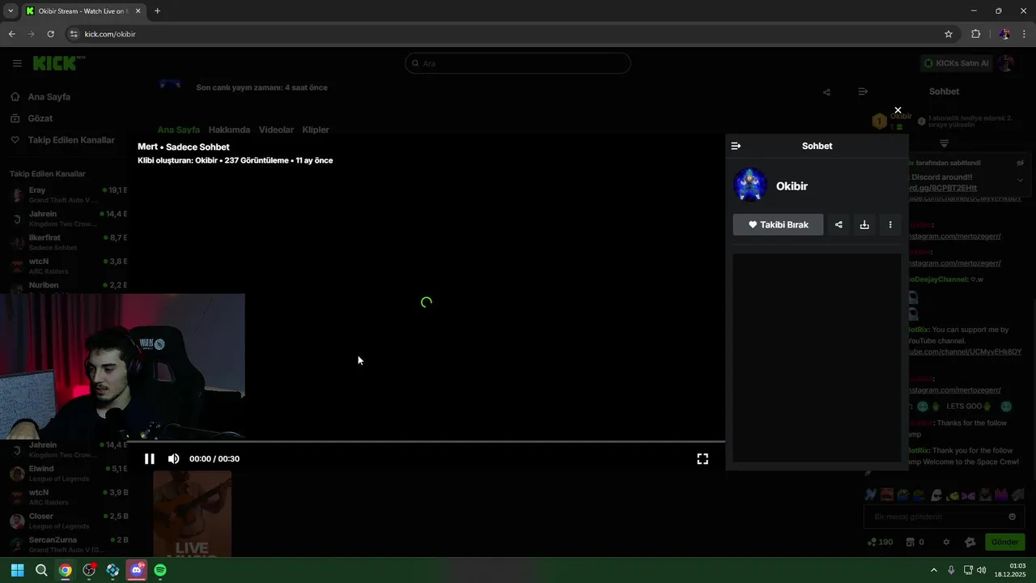This screenshot has width=1036, height=583.
Task: Show hidden system tray icons
Action: (933, 570)
